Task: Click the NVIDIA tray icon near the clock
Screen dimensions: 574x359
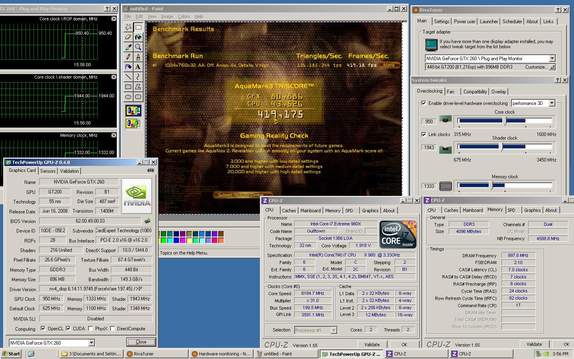Action: [x=546, y=353]
